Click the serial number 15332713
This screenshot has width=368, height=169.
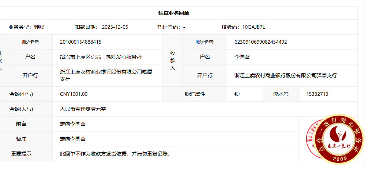click(317, 94)
